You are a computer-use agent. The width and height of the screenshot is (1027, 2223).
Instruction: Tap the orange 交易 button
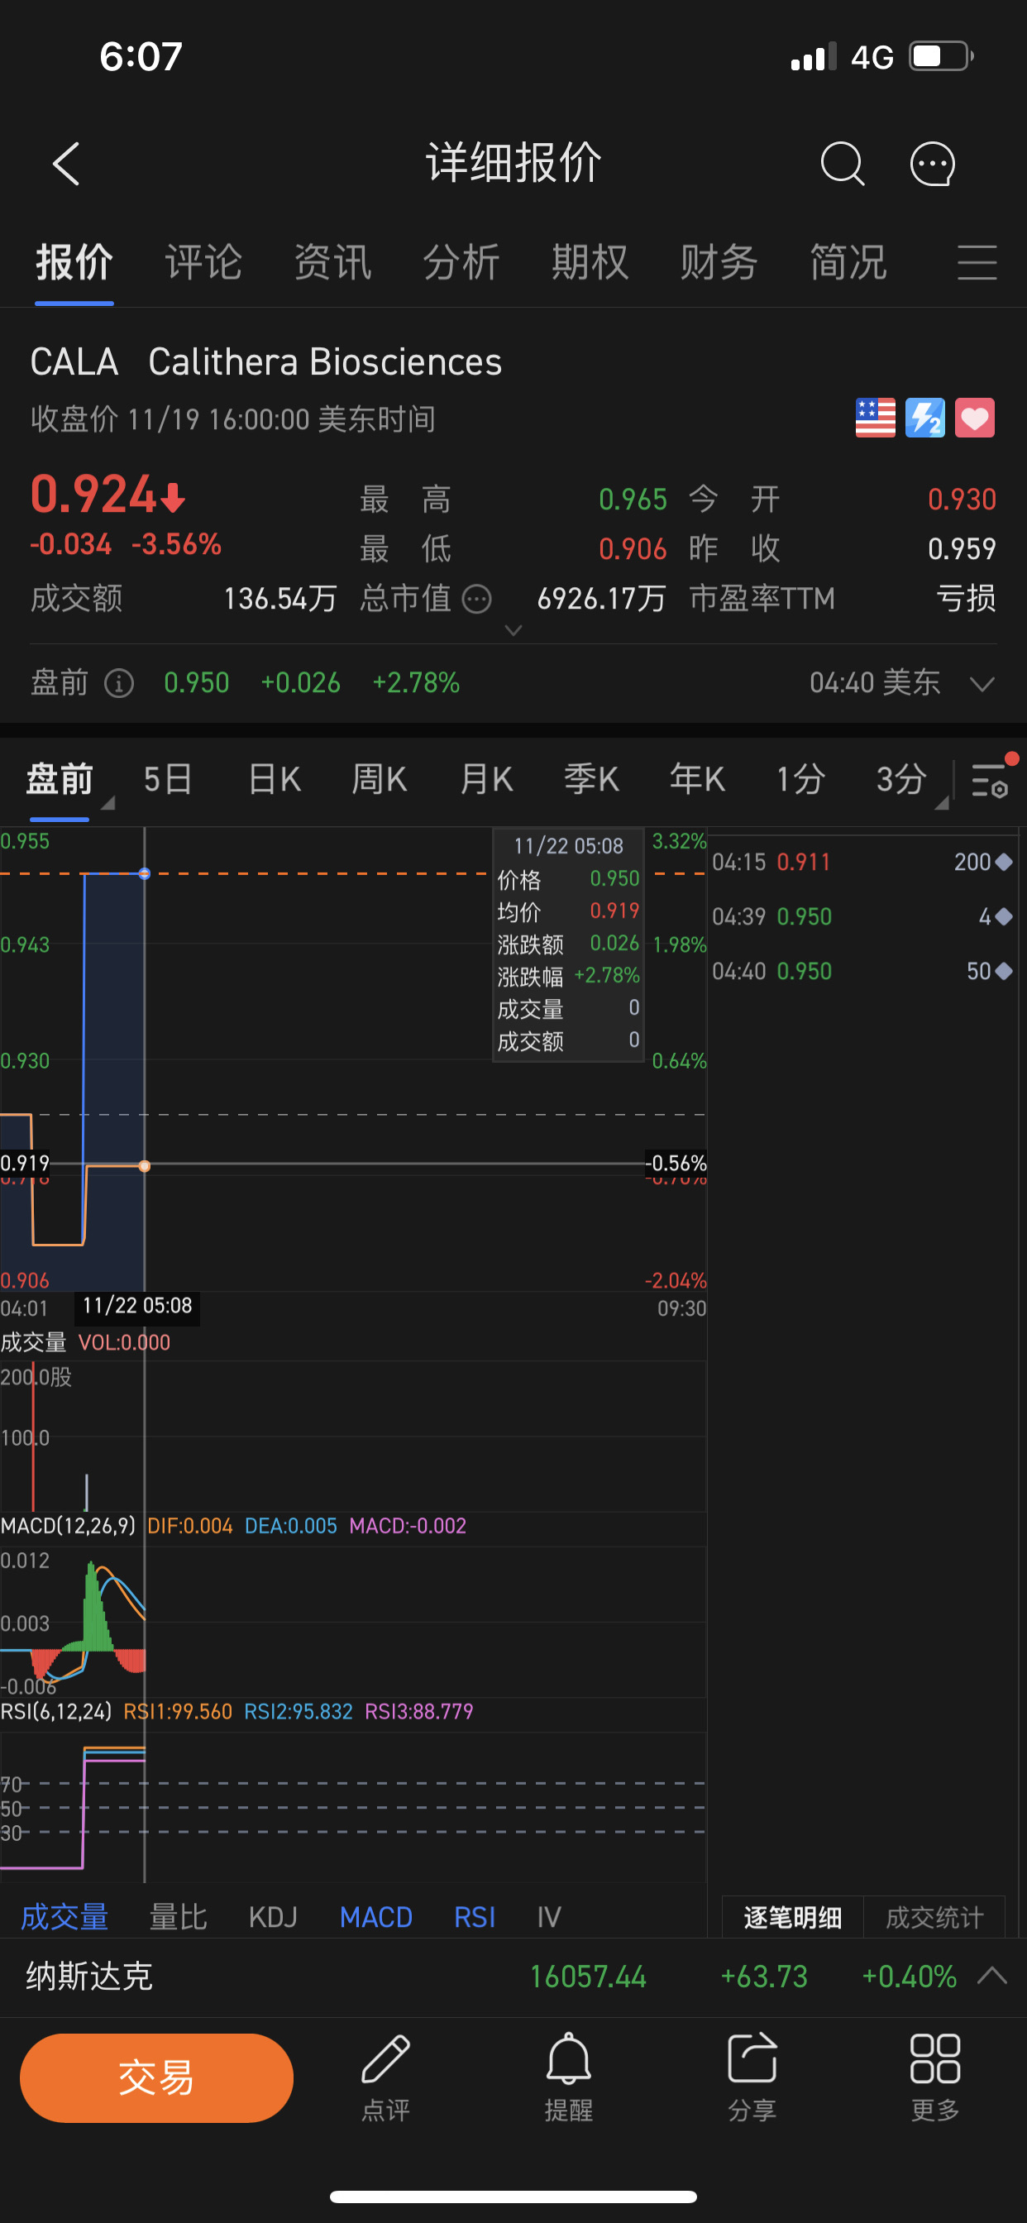156,2077
